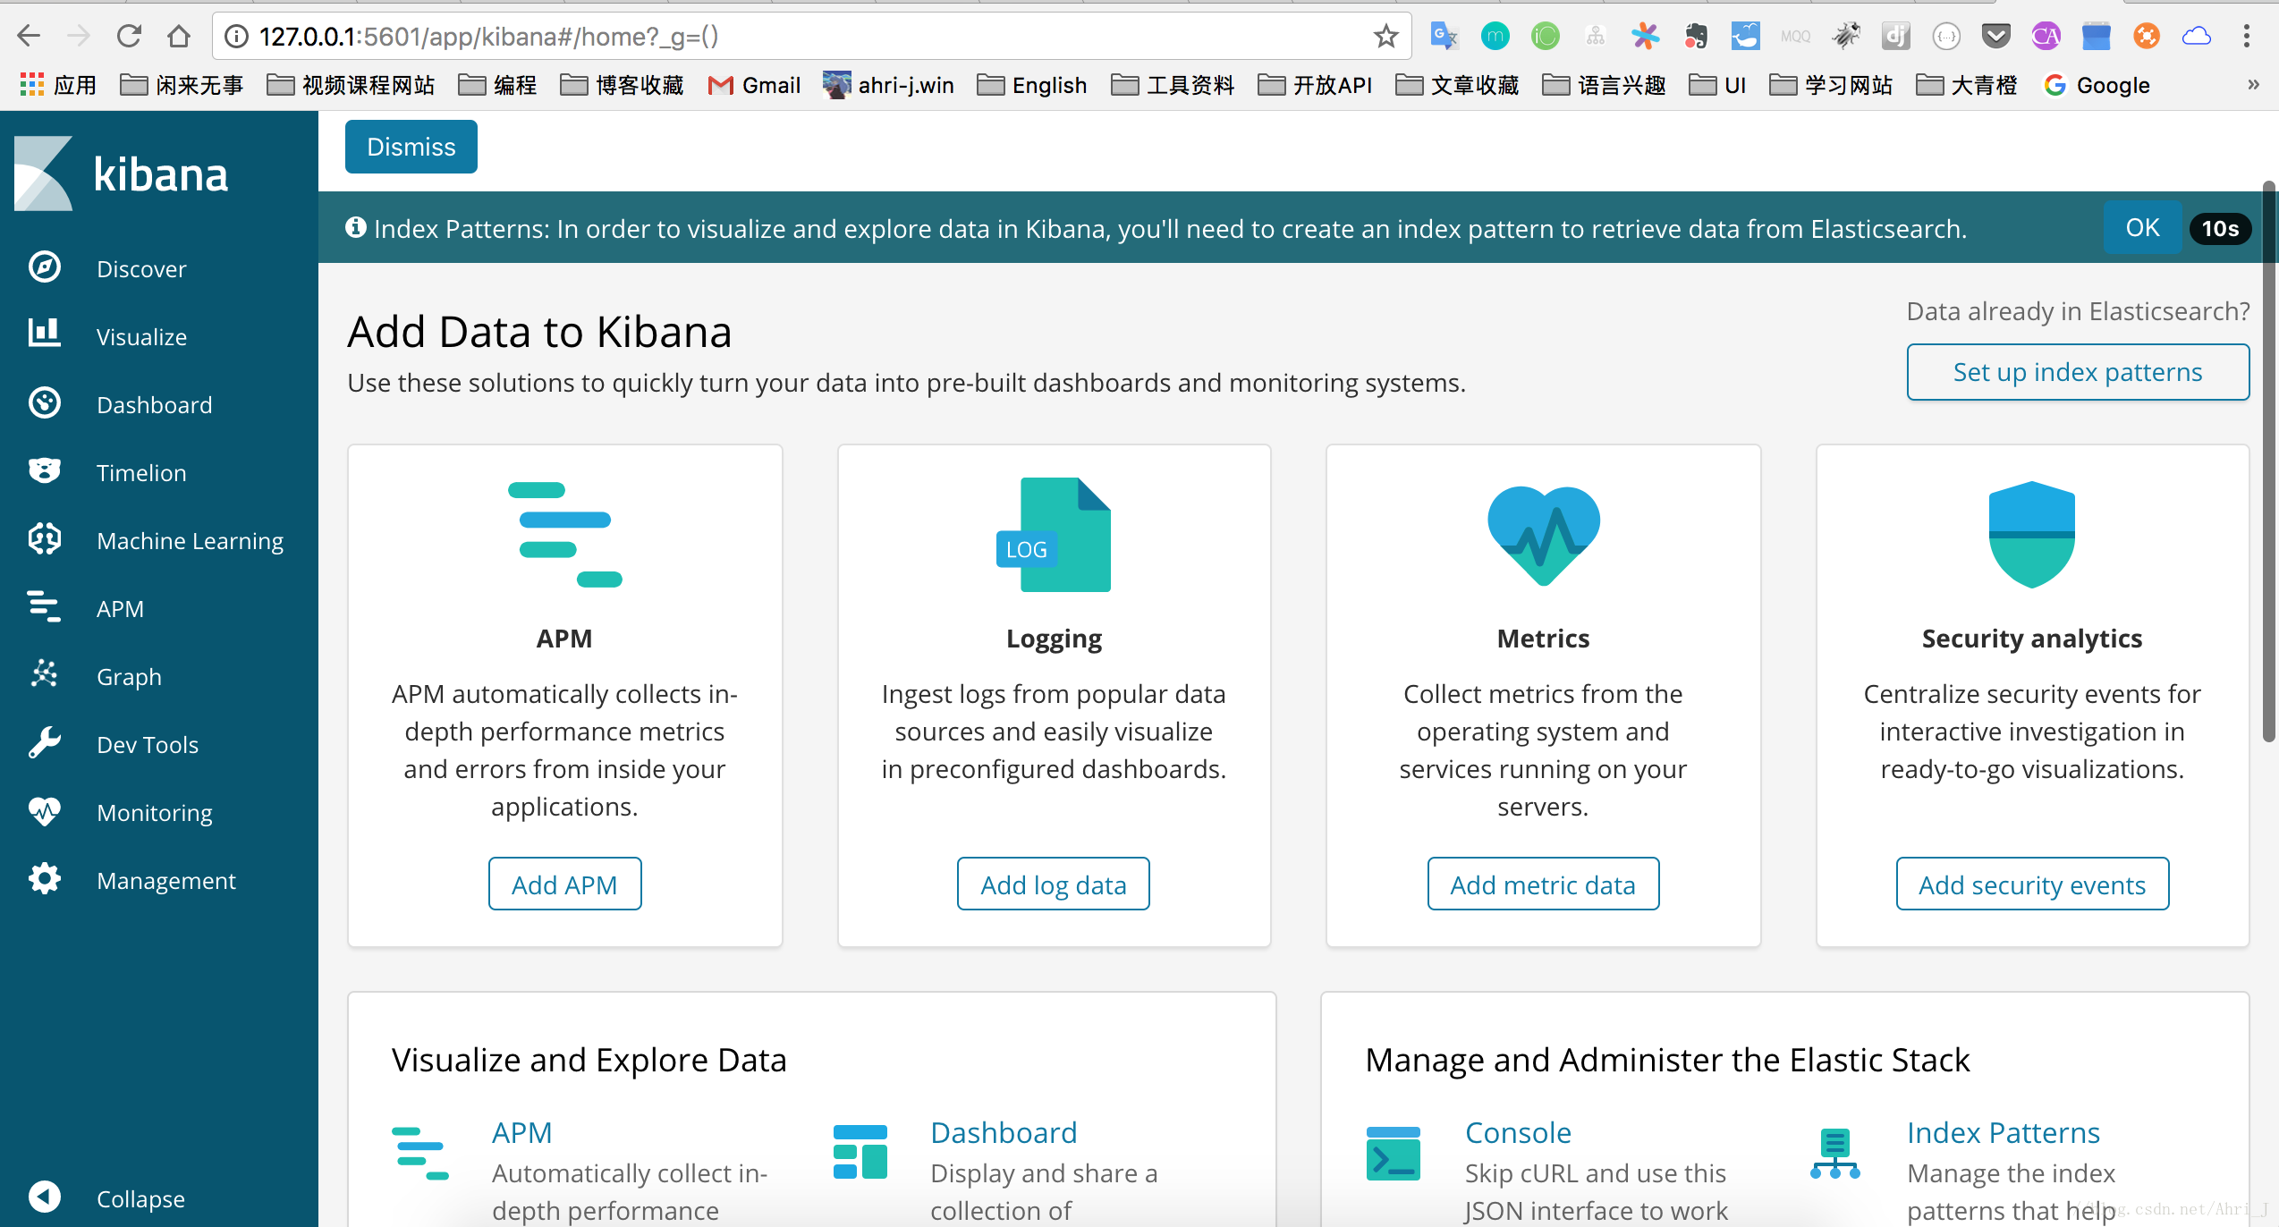Open Dev Tools from sidebar
The image size is (2279, 1227).
tap(148, 743)
